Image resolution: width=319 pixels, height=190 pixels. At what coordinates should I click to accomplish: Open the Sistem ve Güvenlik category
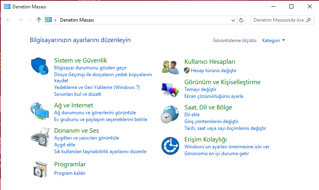click(81, 61)
